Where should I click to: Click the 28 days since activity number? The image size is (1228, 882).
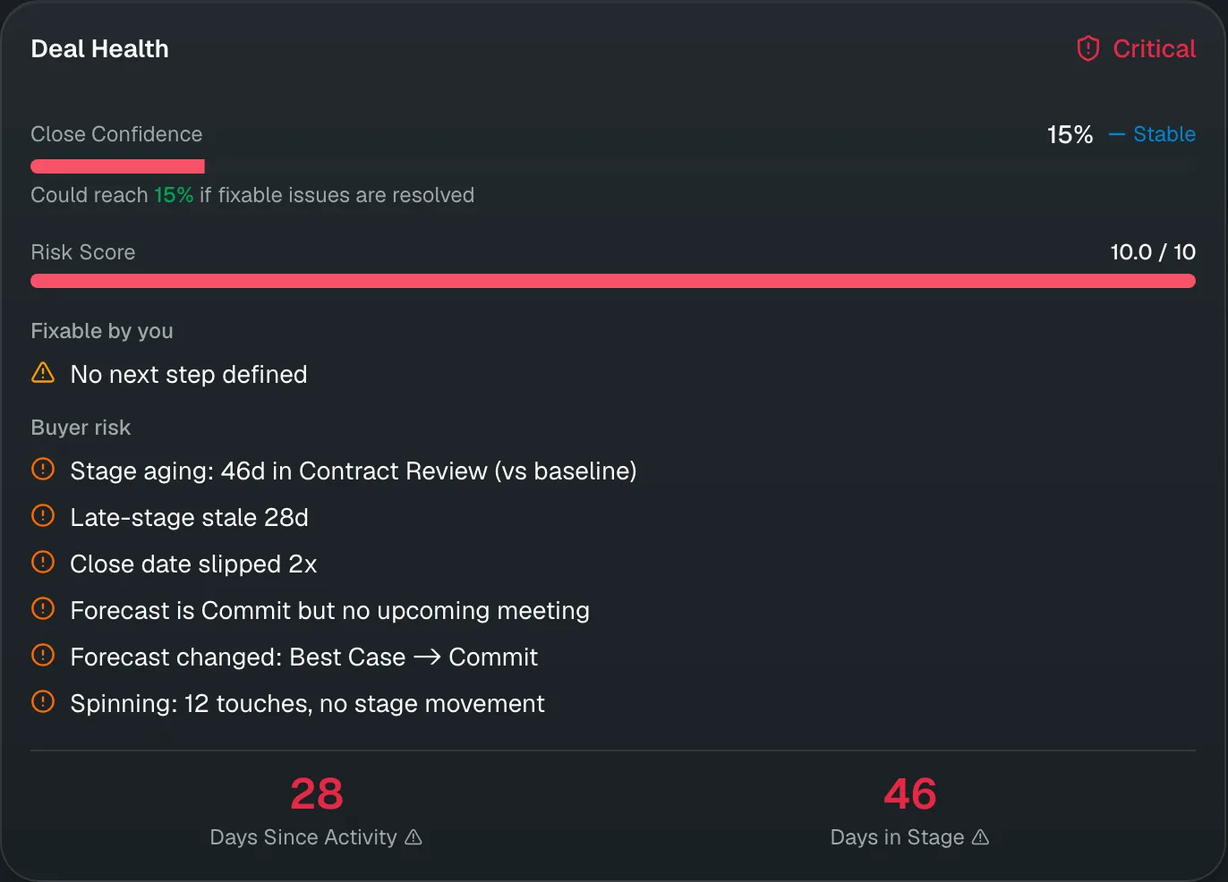tap(316, 793)
